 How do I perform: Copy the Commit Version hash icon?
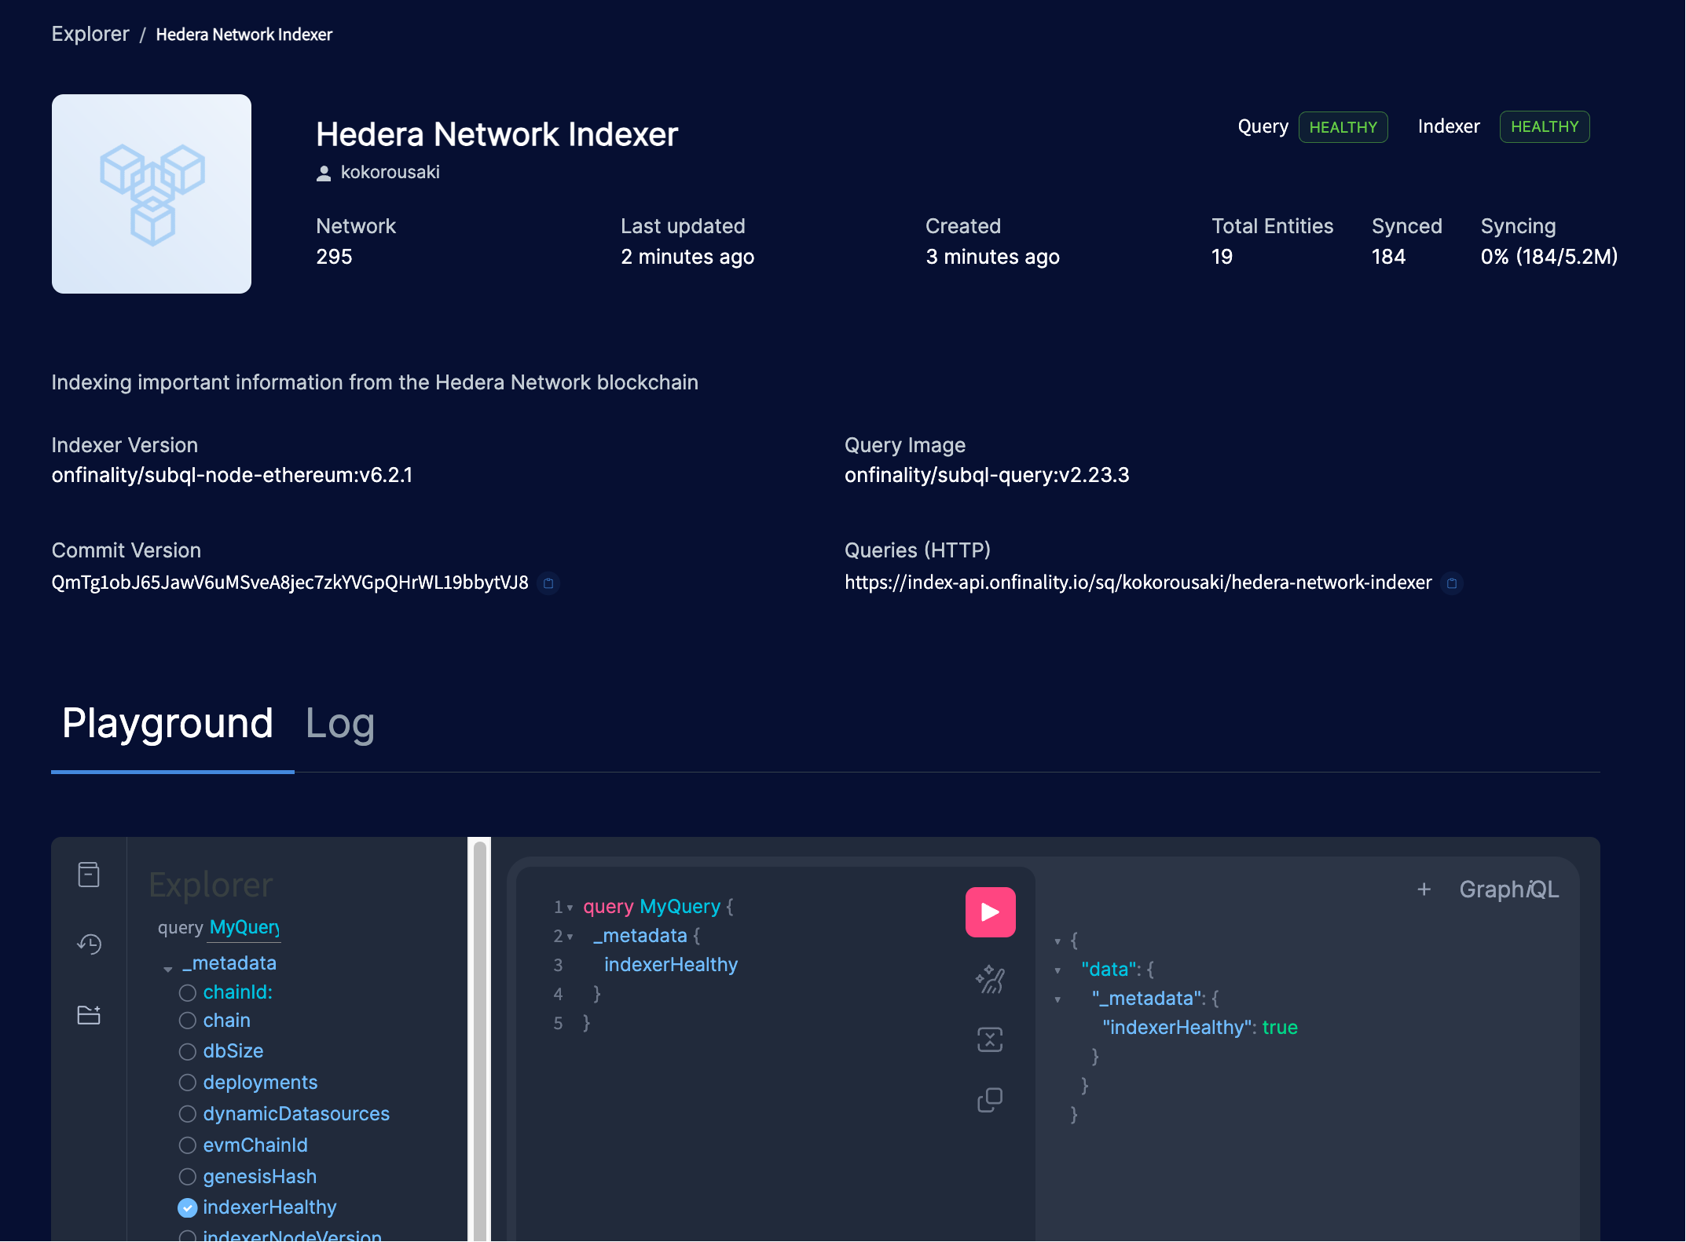point(548,584)
